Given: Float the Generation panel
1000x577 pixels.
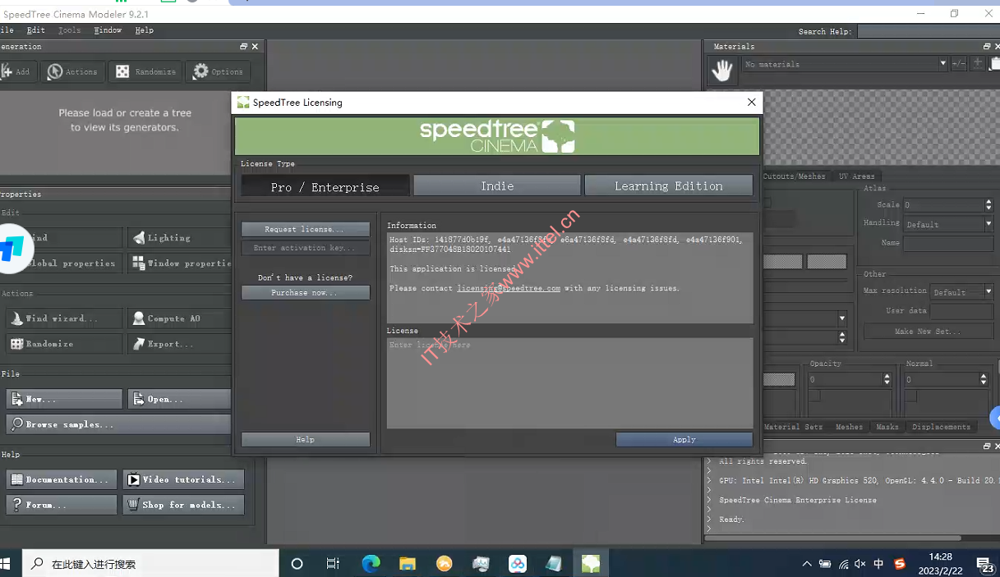Looking at the screenshot, I should (x=243, y=47).
